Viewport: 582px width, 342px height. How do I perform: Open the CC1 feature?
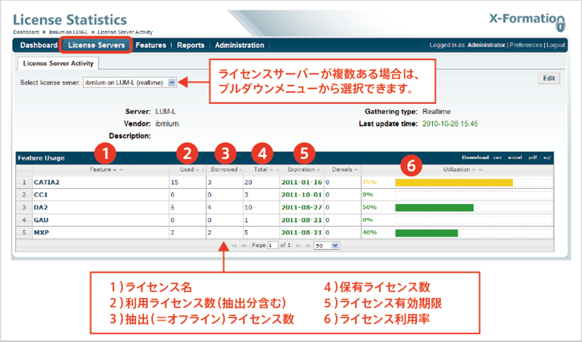click(41, 195)
